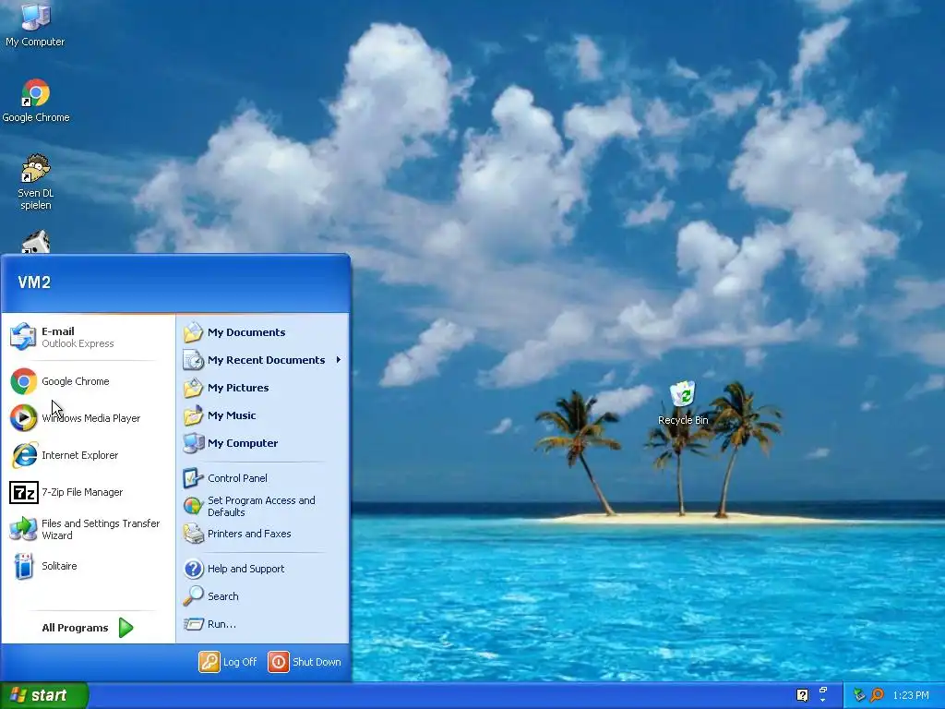
Task: Launch Windows Media Player from Start menu
Action: click(x=88, y=418)
